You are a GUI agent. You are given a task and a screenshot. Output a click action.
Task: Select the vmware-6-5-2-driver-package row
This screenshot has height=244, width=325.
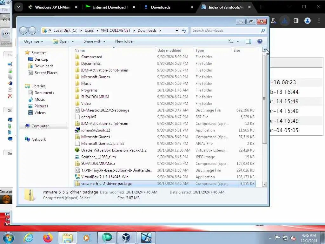pyautogui.click(x=165, y=184)
